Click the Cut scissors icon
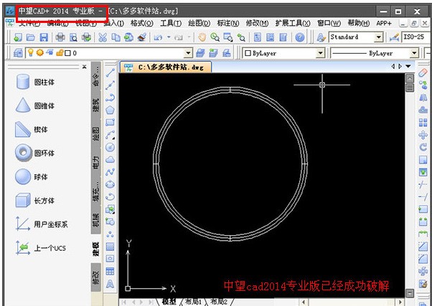The image size is (432, 306). pyautogui.click(x=103, y=37)
